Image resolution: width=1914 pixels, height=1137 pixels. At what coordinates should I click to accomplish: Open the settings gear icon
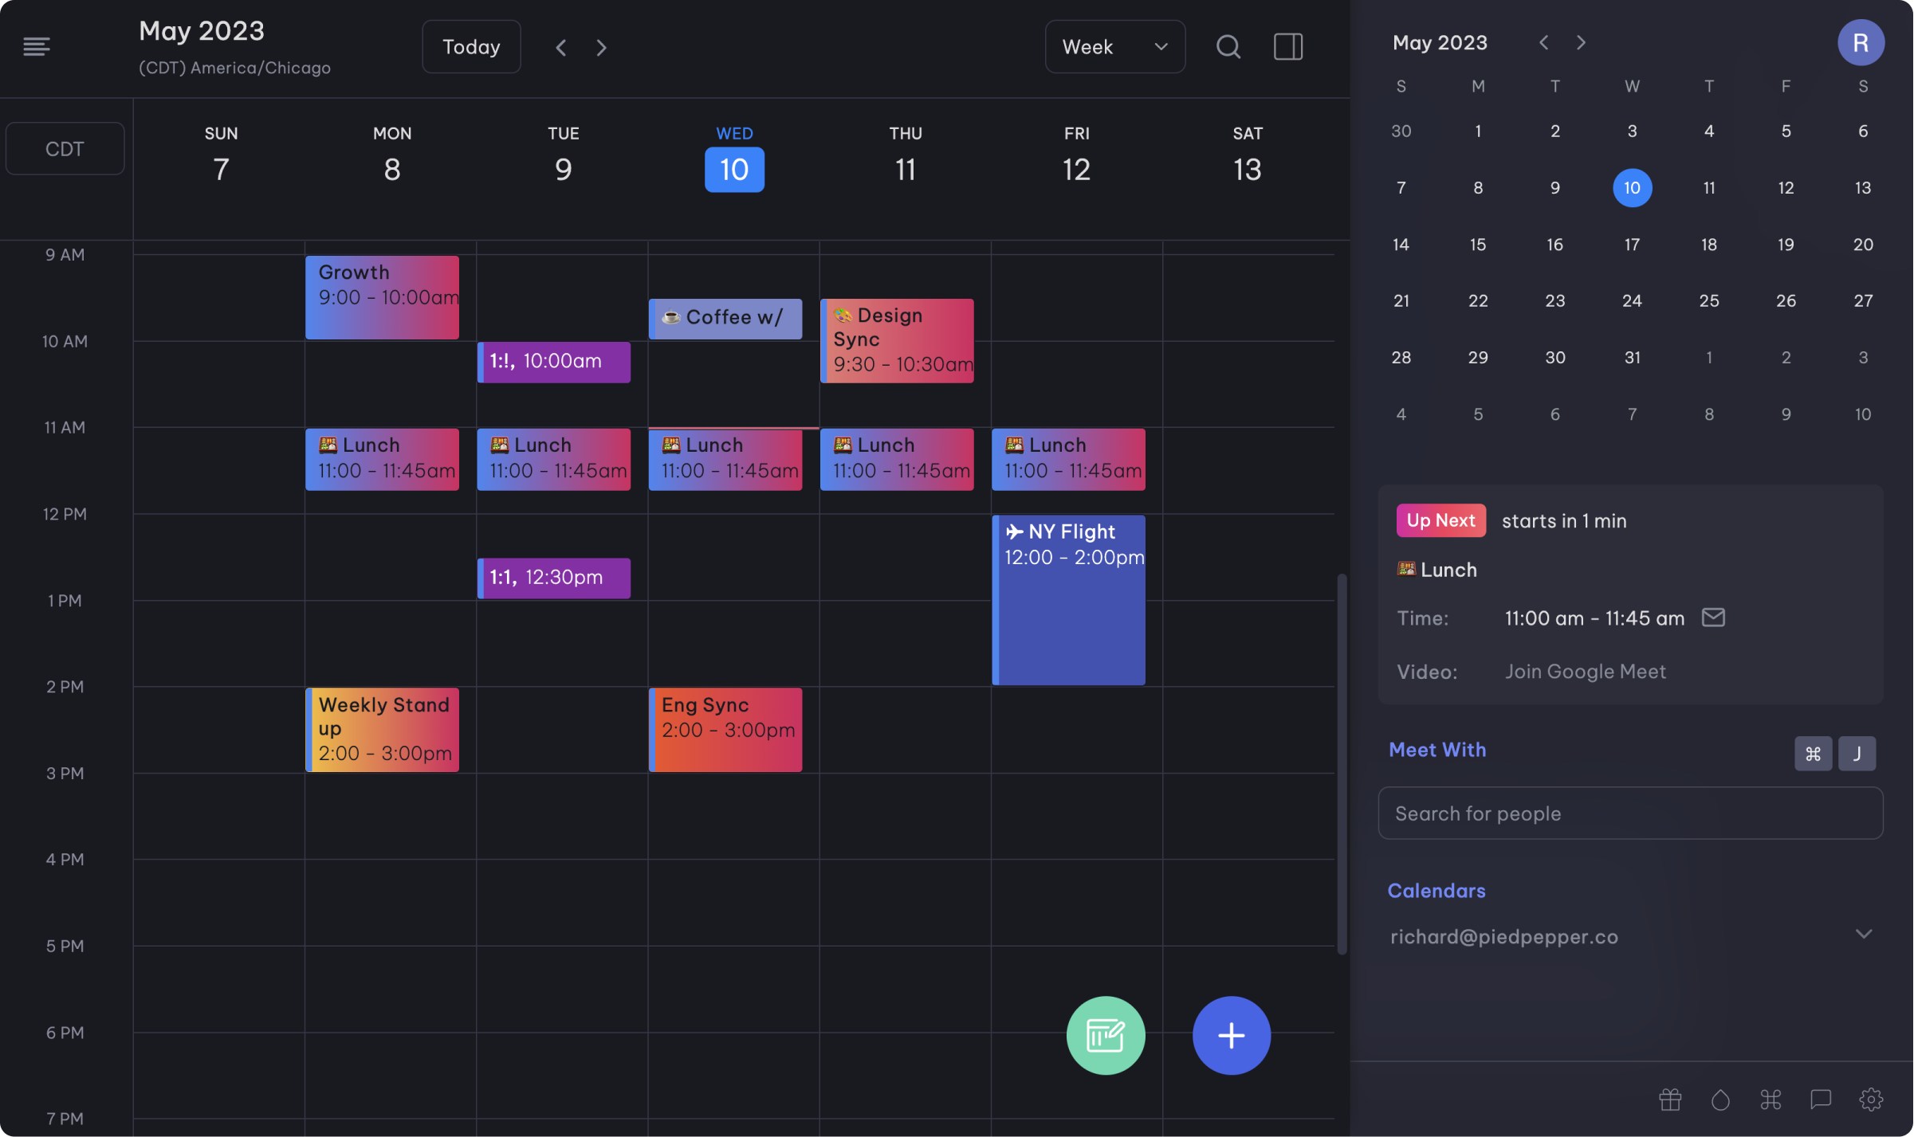(1871, 1100)
